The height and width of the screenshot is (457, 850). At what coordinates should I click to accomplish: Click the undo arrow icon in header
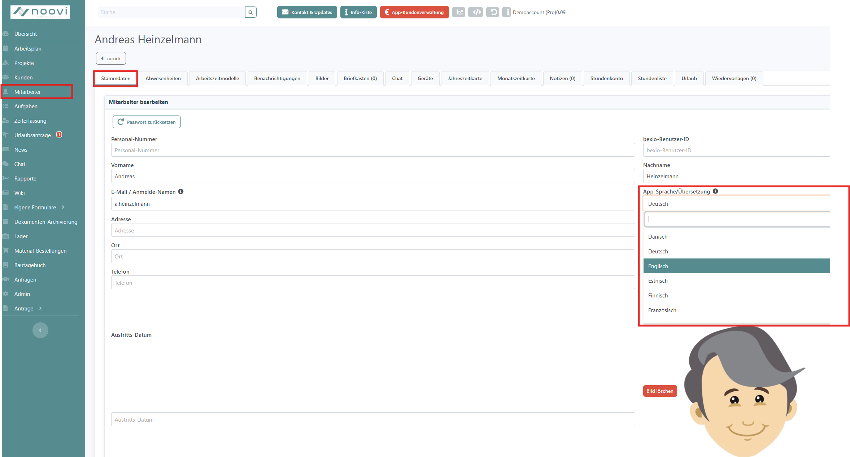[x=493, y=12]
